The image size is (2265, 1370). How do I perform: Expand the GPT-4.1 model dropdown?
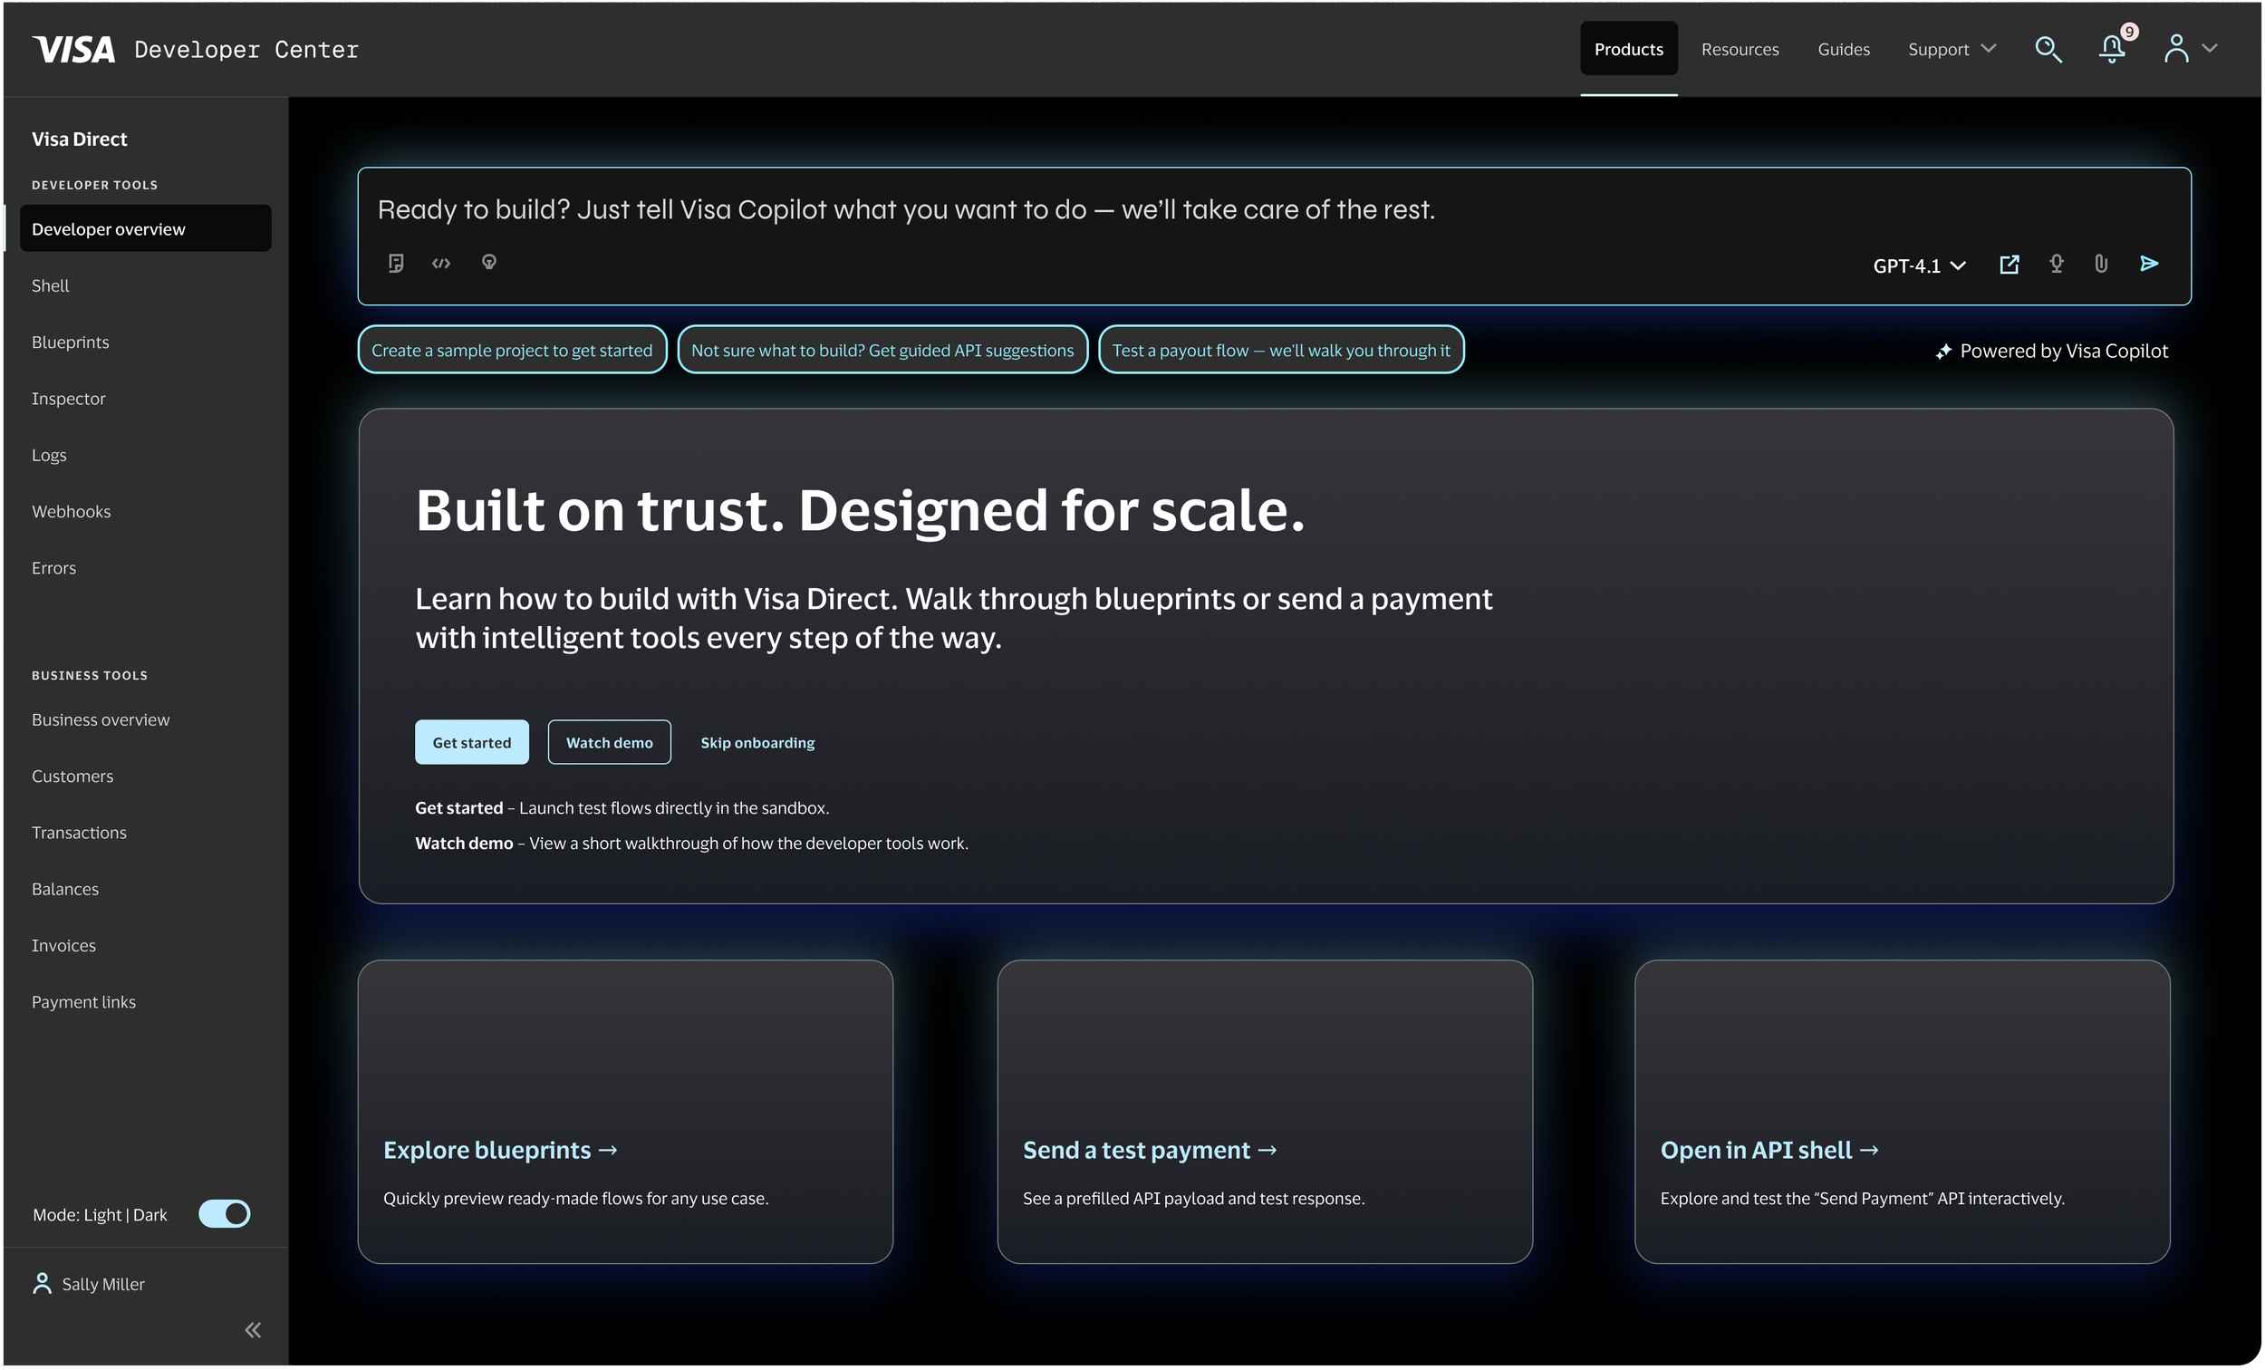tap(1918, 265)
